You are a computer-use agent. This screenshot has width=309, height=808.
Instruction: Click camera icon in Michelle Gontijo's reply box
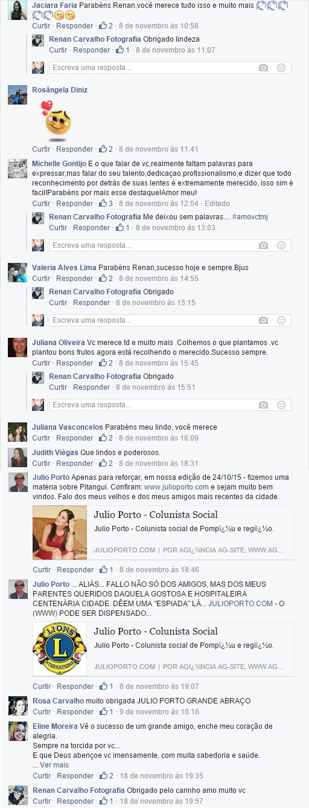pos(263,245)
